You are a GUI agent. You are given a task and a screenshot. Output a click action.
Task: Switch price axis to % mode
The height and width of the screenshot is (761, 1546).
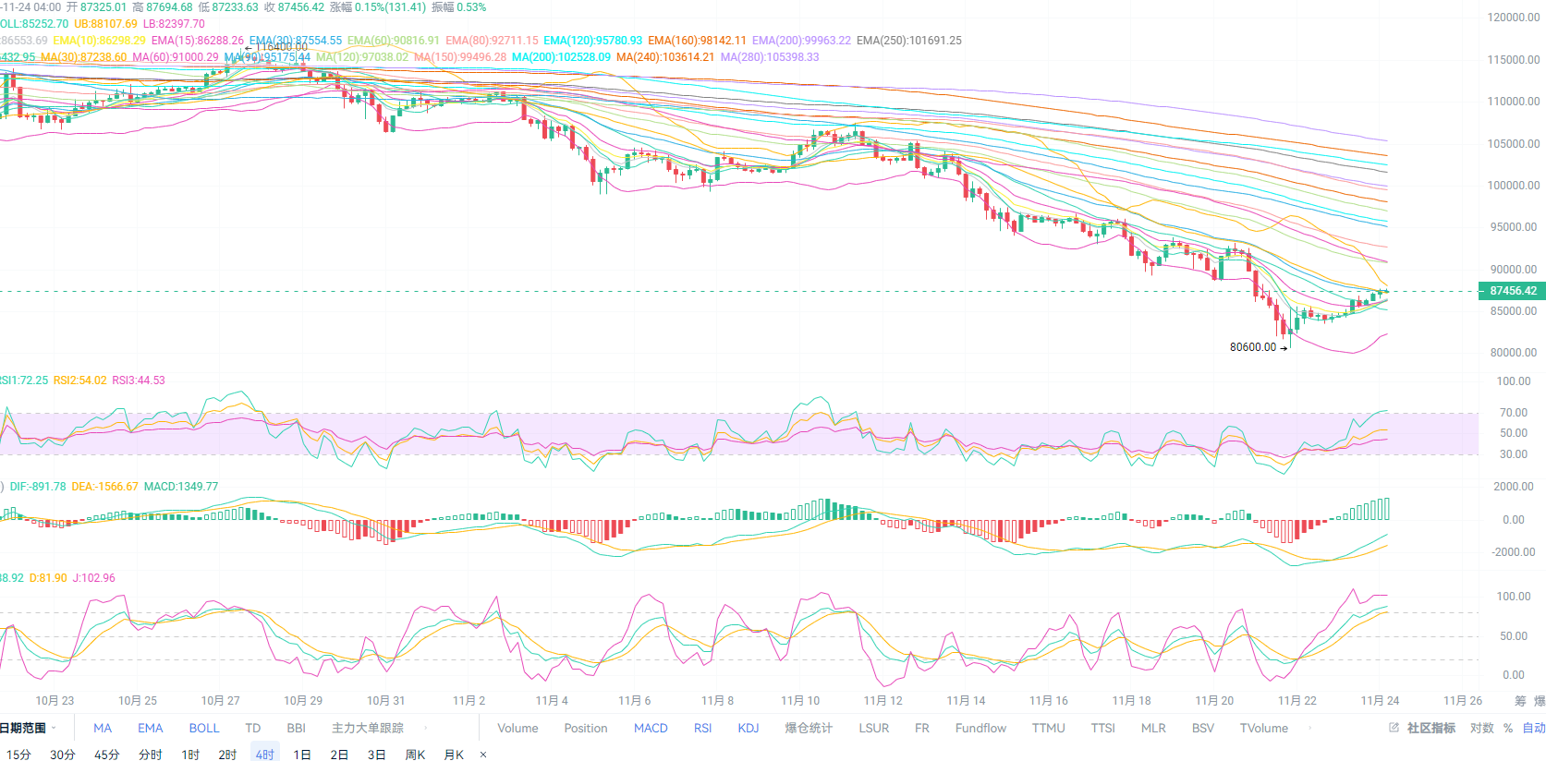coord(1508,728)
